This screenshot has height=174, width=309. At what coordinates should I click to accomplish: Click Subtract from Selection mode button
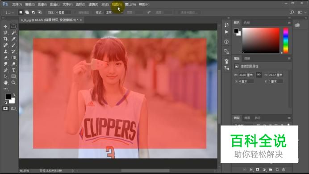[33, 12]
